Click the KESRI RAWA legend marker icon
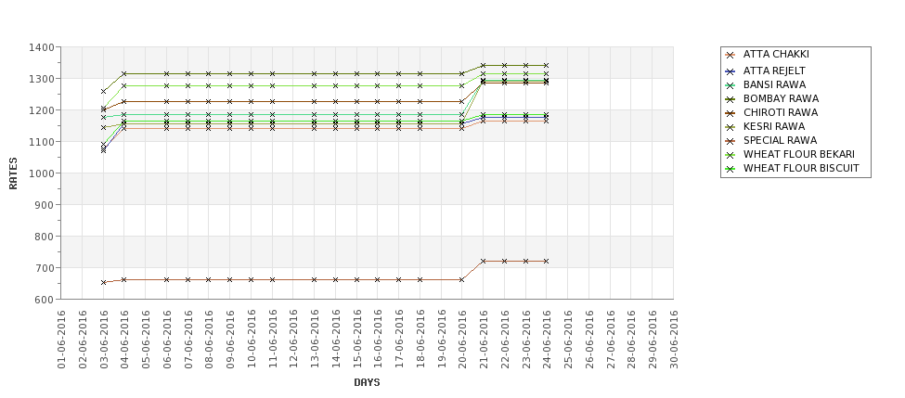This screenshot has width=905, height=398. (x=730, y=127)
